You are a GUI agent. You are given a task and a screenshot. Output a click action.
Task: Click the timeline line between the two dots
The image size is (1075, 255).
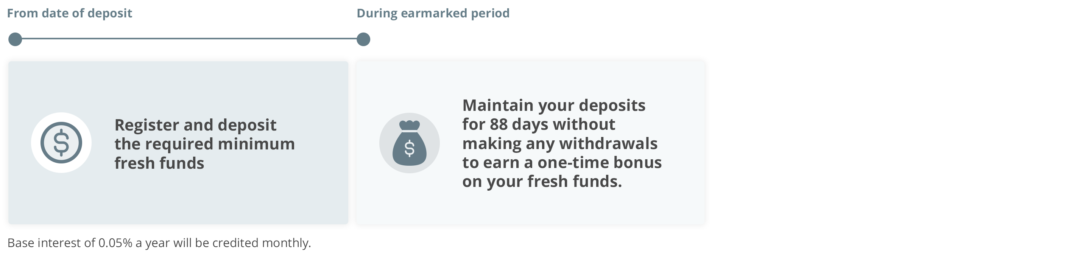click(189, 39)
